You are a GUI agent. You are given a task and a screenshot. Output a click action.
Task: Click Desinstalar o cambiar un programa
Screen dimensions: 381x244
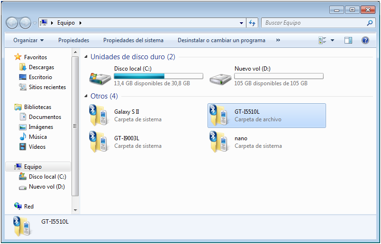click(221, 40)
